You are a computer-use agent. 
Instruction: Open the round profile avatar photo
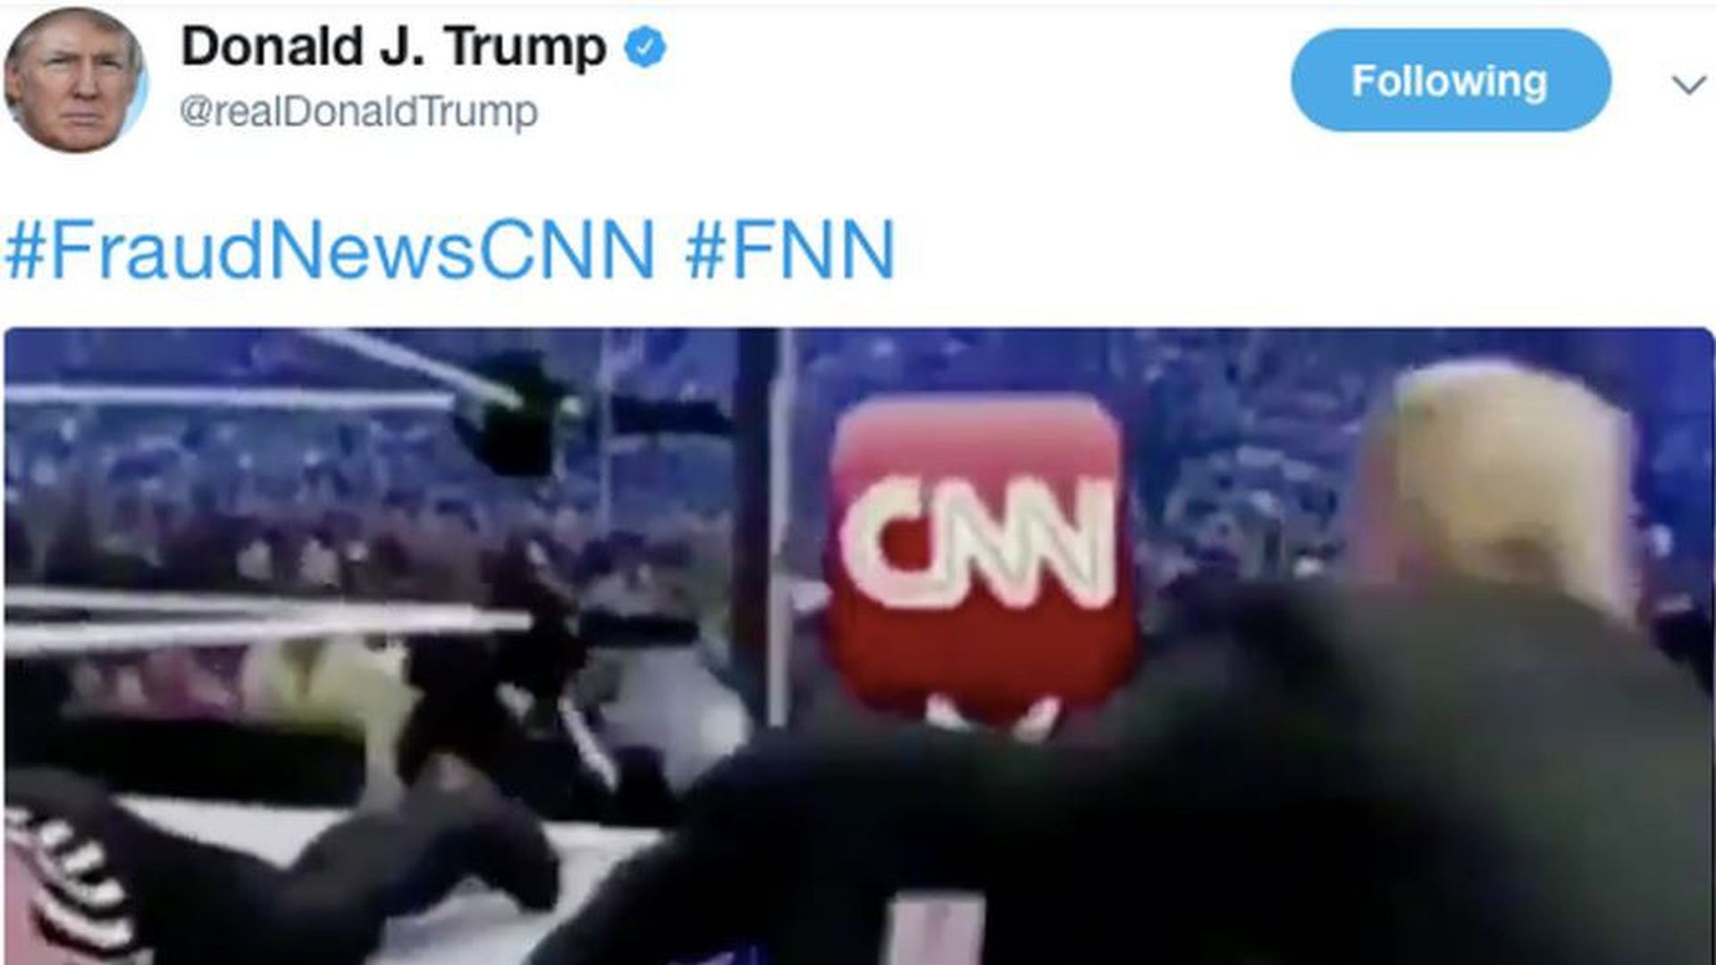(x=76, y=79)
